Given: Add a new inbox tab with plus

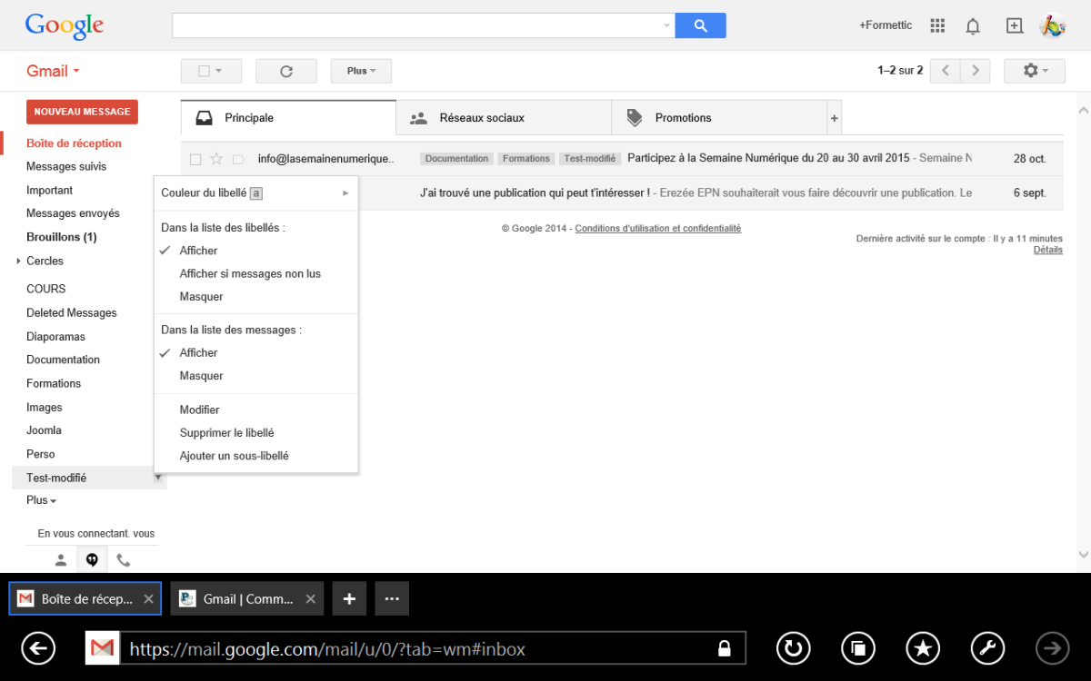Looking at the screenshot, I should (835, 118).
